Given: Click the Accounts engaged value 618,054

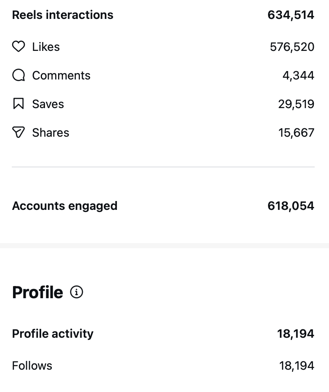Looking at the screenshot, I should (291, 206).
